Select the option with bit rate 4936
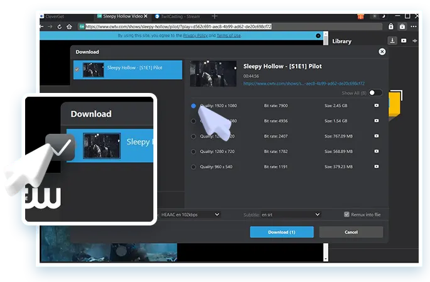The height and width of the screenshot is (282, 430). pos(194,121)
